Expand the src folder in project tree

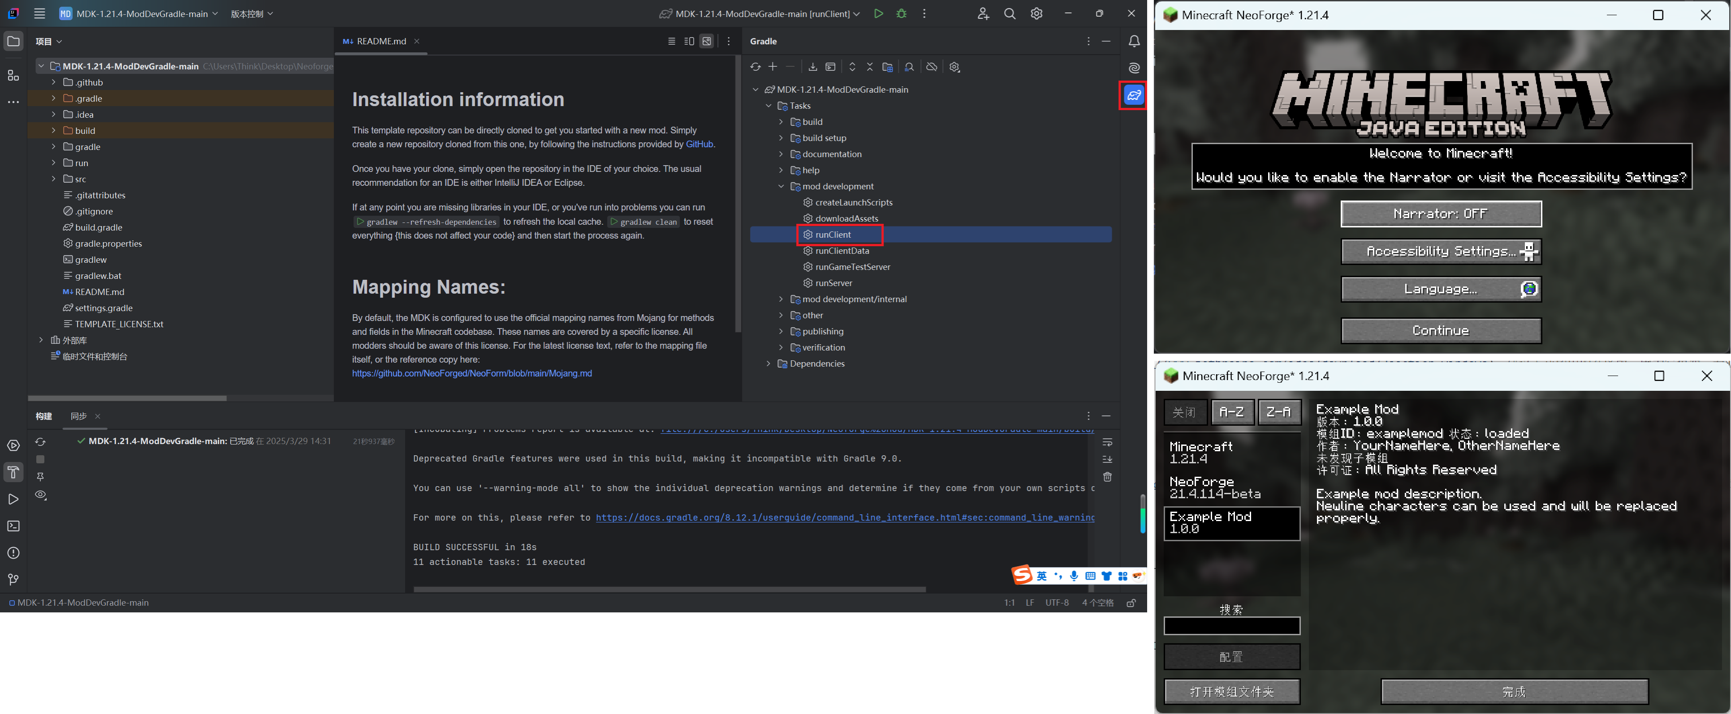coord(54,179)
